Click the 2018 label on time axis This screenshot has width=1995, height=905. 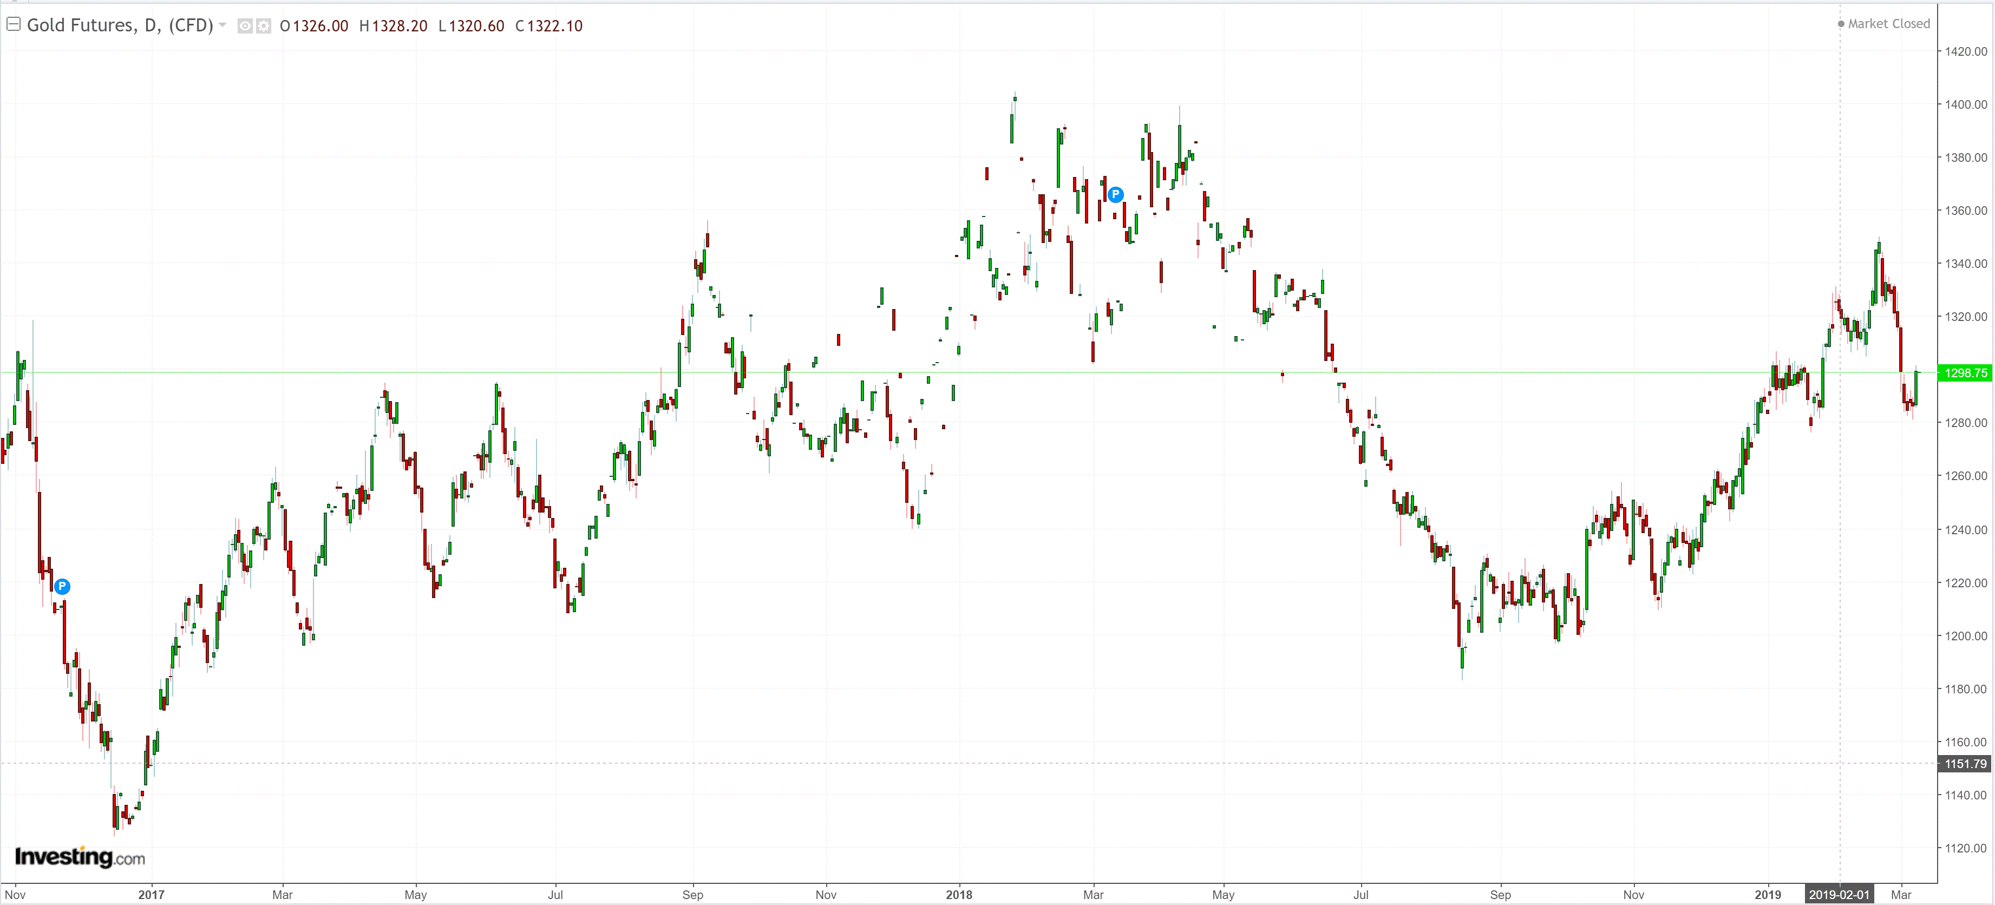pyautogui.click(x=959, y=895)
